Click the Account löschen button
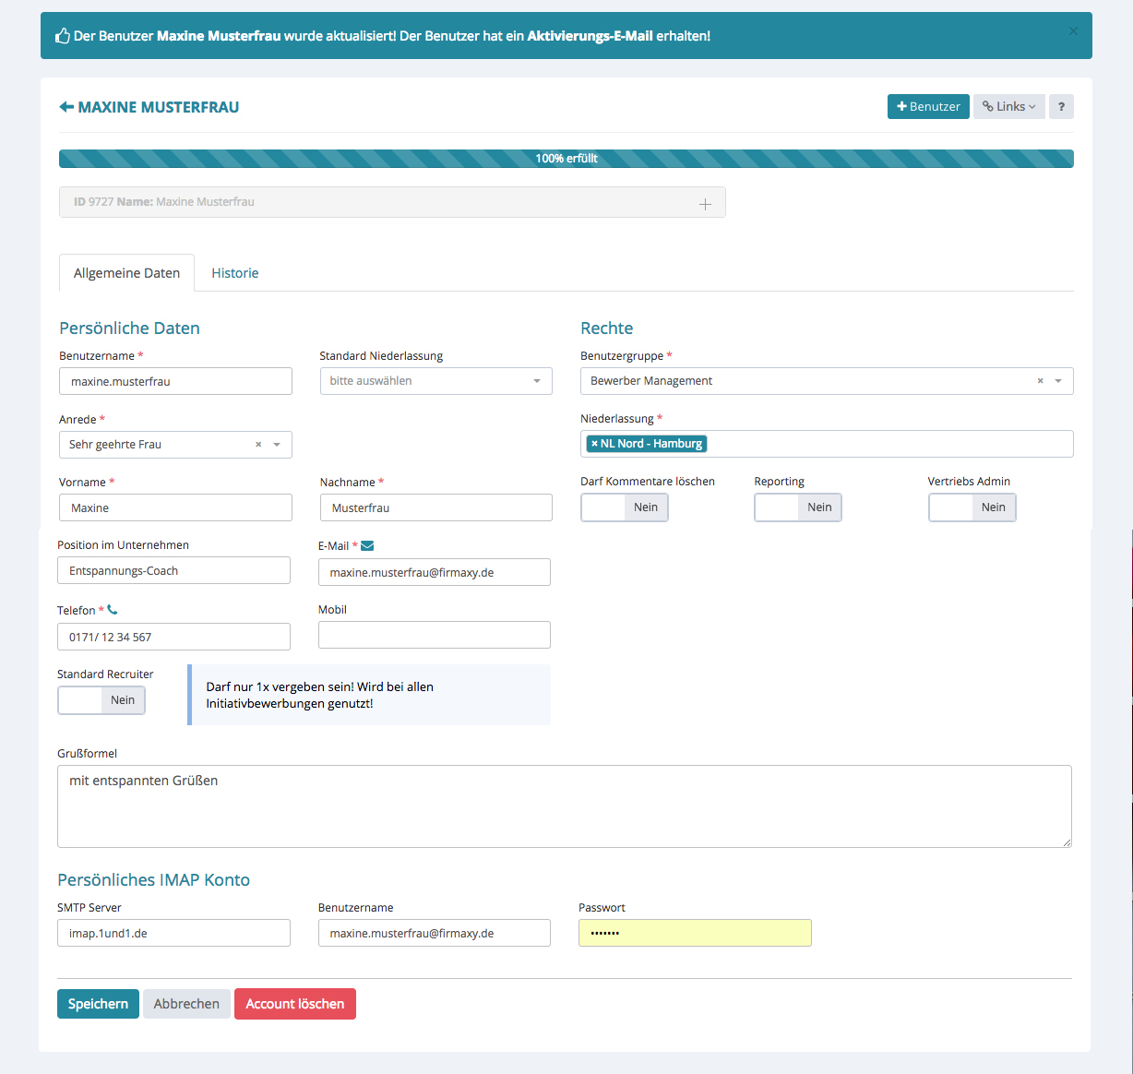The height and width of the screenshot is (1074, 1133). coord(294,1004)
